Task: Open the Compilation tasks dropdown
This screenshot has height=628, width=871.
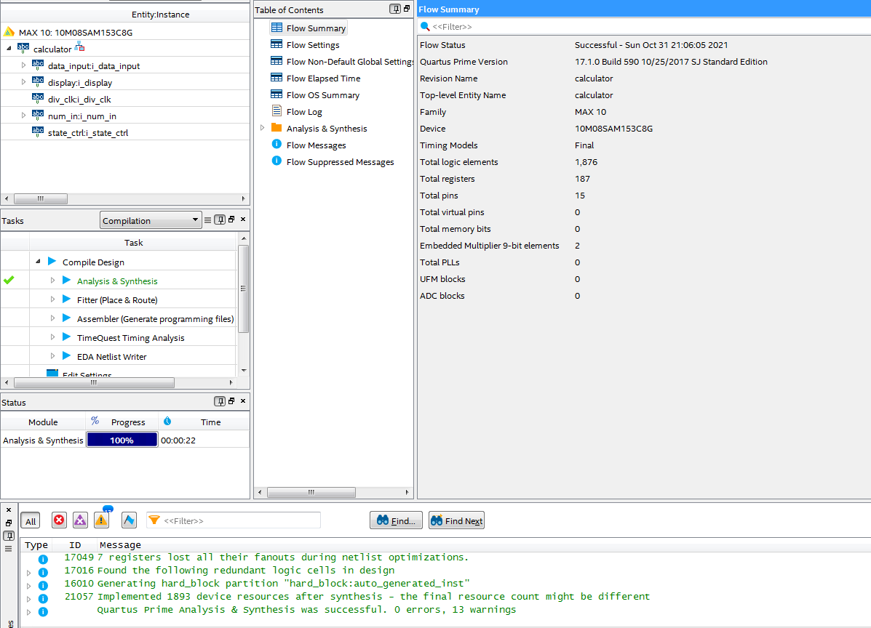Action: click(151, 220)
